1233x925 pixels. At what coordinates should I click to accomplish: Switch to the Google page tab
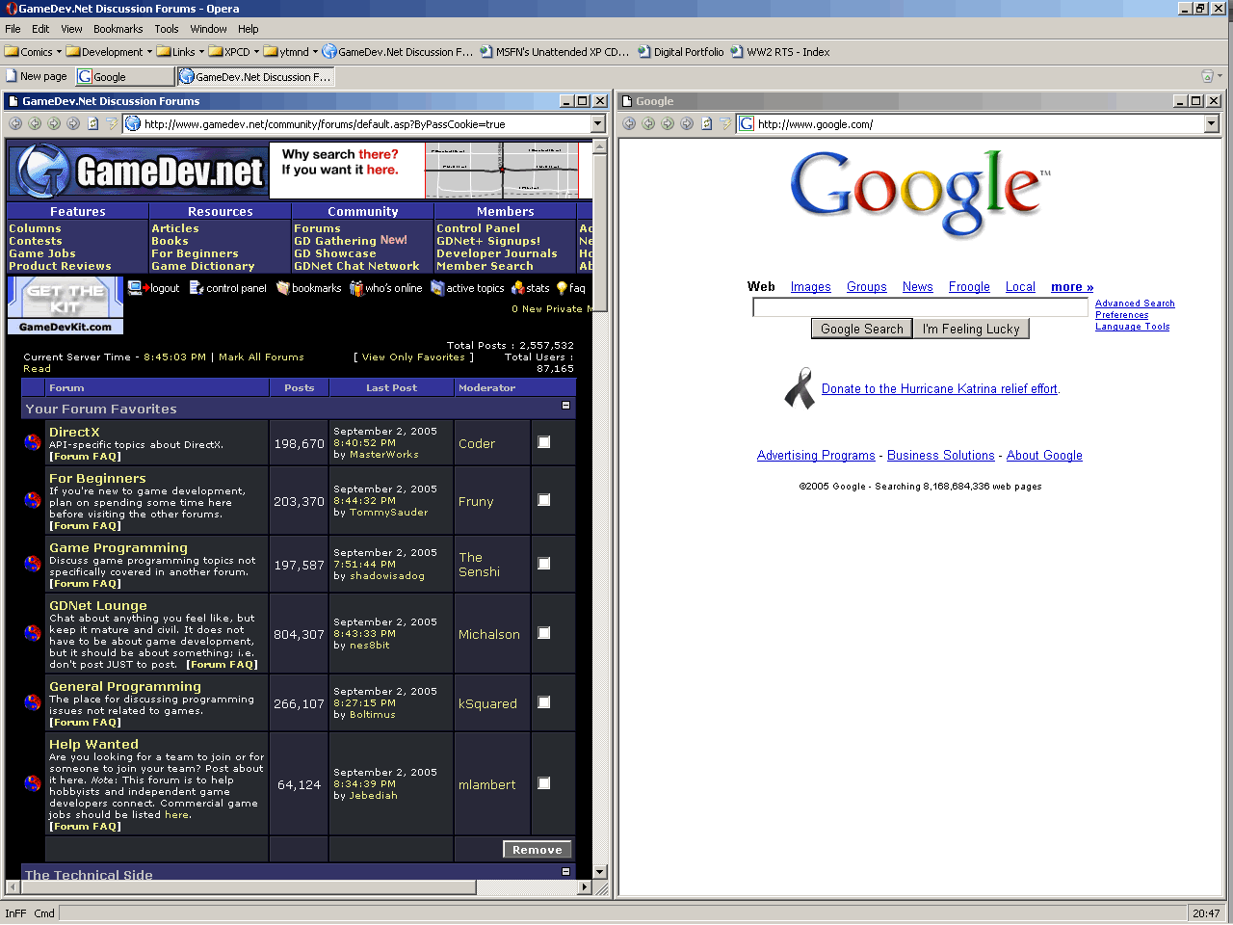[x=125, y=76]
